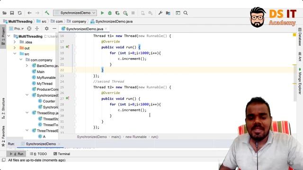The image size is (303, 170).
Task: Run with coverage icon
Action: 117,13
